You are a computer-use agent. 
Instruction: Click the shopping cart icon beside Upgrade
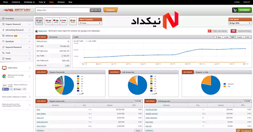235,10
